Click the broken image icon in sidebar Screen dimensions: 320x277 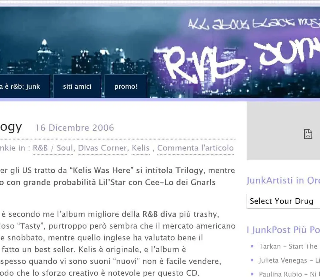click(x=308, y=134)
